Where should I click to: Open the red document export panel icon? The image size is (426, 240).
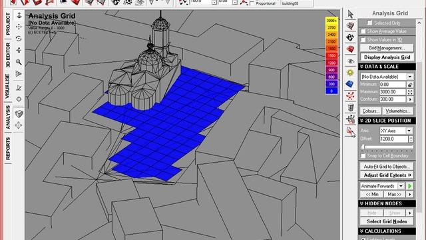coord(351,131)
